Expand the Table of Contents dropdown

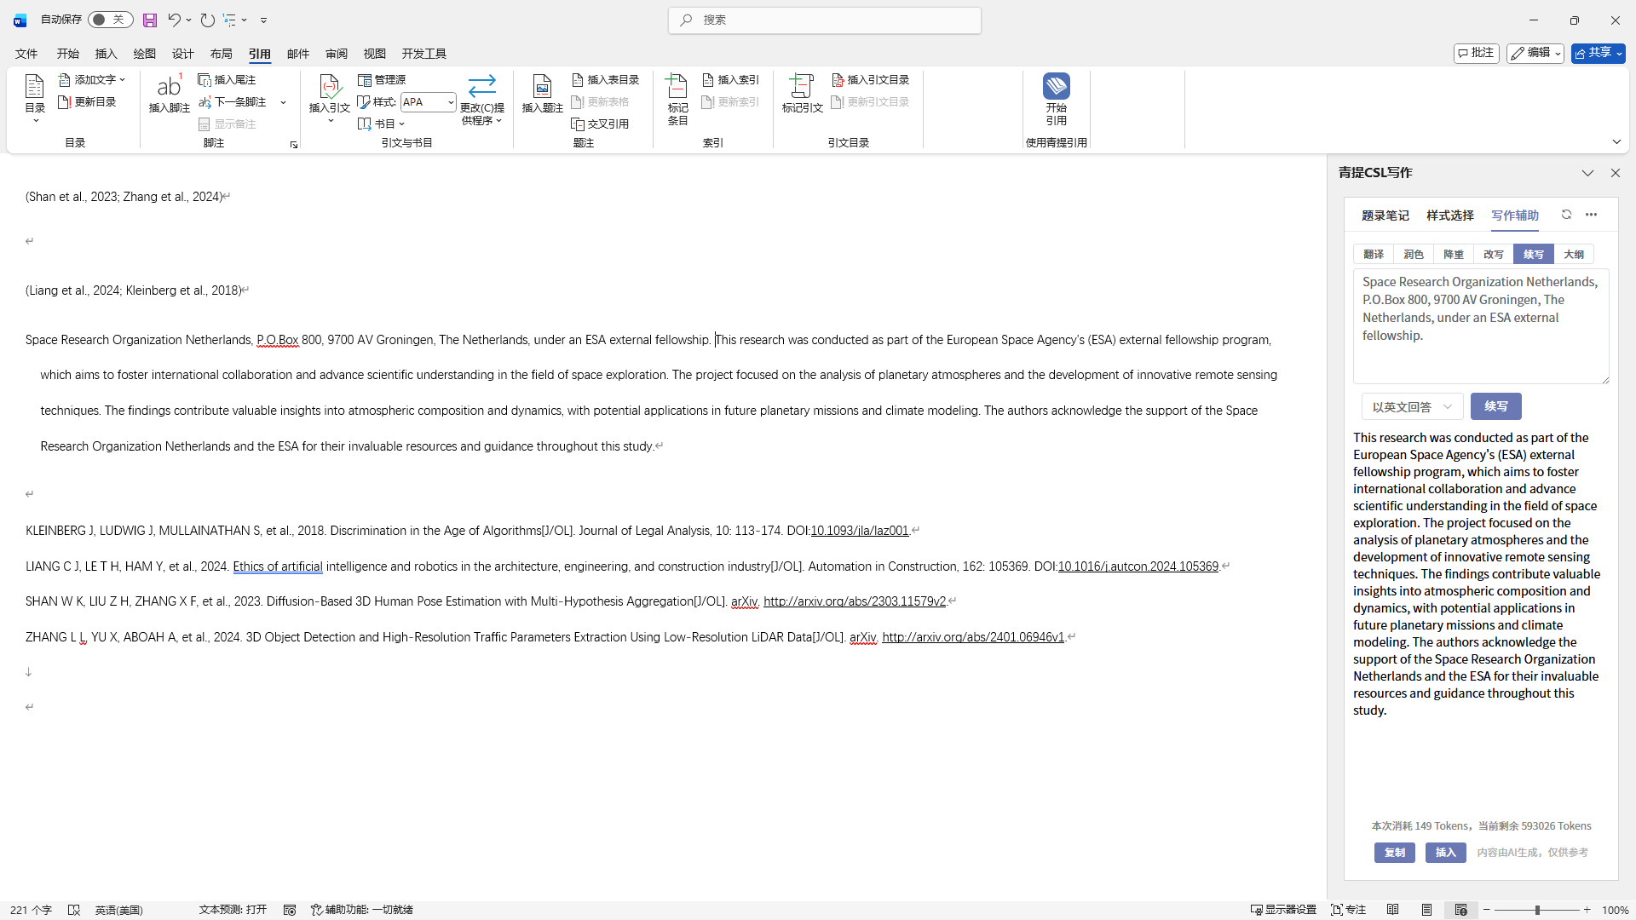tap(35, 120)
